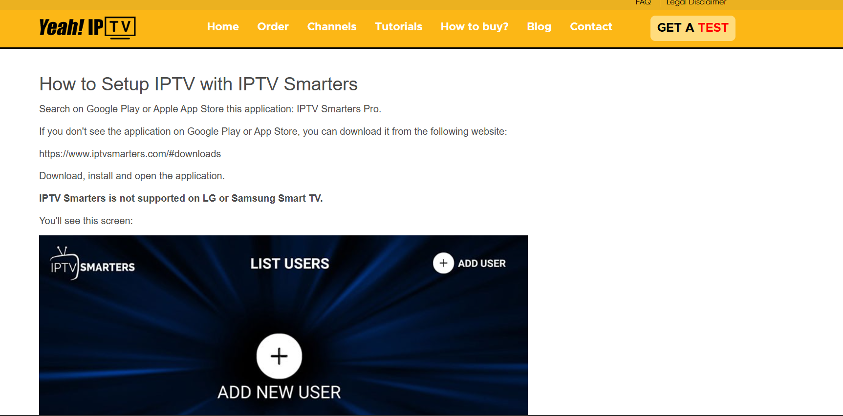The height and width of the screenshot is (416, 843).
Task: Open the Channels page
Action: click(x=332, y=27)
